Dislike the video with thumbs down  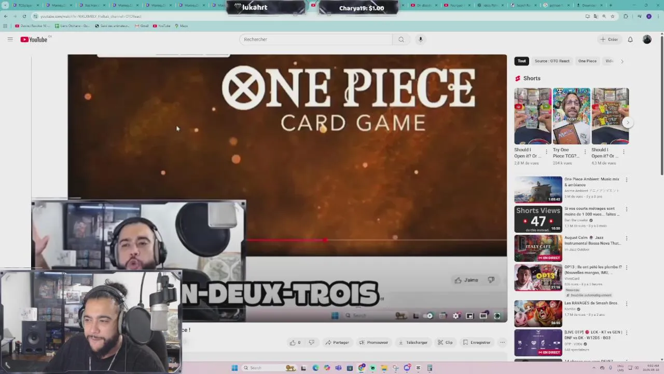(311, 342)
